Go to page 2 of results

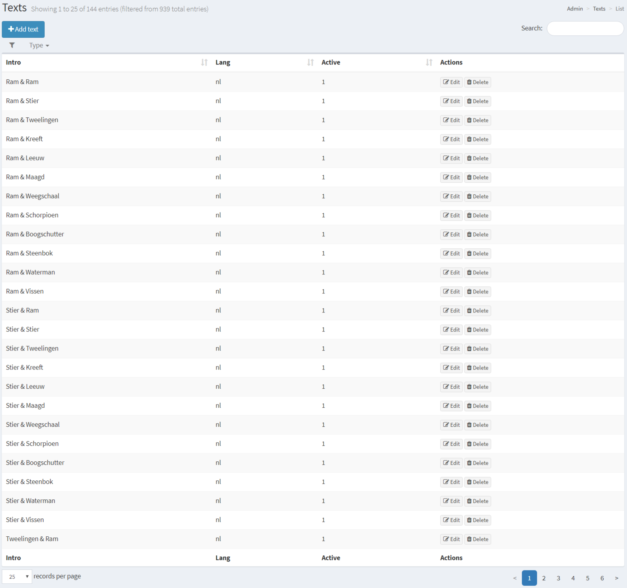pyautogui.click(x=544, y=578)
